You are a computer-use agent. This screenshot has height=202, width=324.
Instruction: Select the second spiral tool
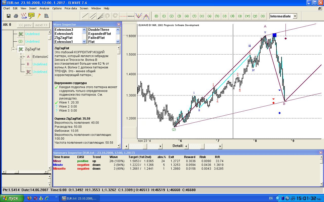pyautogui.click(x=115, y=16)
